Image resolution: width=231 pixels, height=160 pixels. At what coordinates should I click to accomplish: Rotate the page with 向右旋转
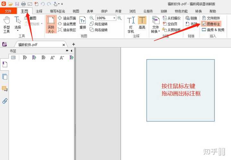pyautogui.click(x=99, y=30)
